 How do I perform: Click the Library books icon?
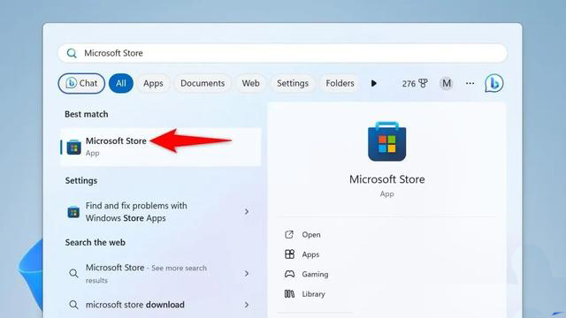289,294
